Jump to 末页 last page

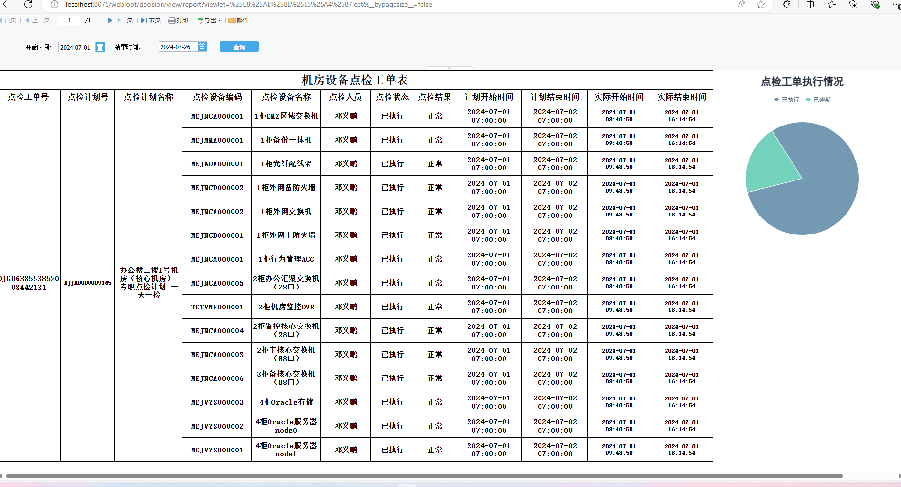click(x=151, y=20)
